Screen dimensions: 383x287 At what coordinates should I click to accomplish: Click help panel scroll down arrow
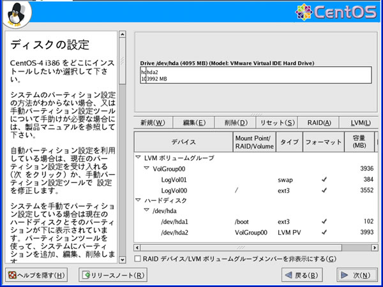tap(123, 260)
